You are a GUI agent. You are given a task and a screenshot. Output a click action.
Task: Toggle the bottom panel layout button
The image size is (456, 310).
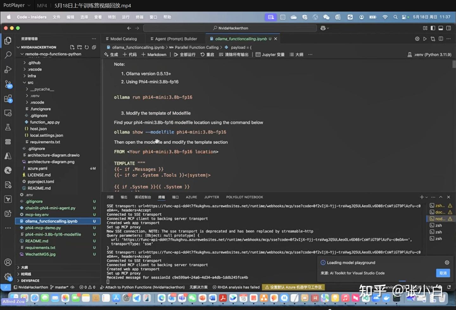440,28
